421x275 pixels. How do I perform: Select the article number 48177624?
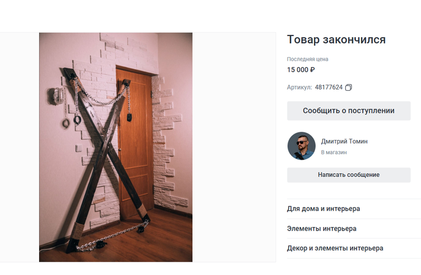point(328,88)
